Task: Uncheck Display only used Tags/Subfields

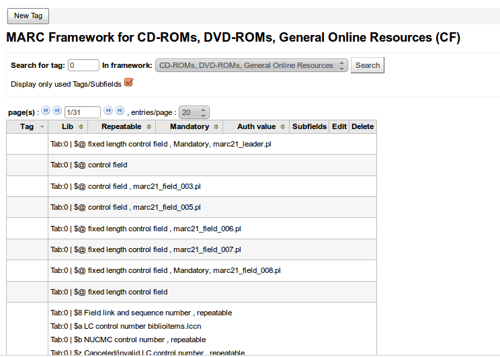Action: point(129,83)
